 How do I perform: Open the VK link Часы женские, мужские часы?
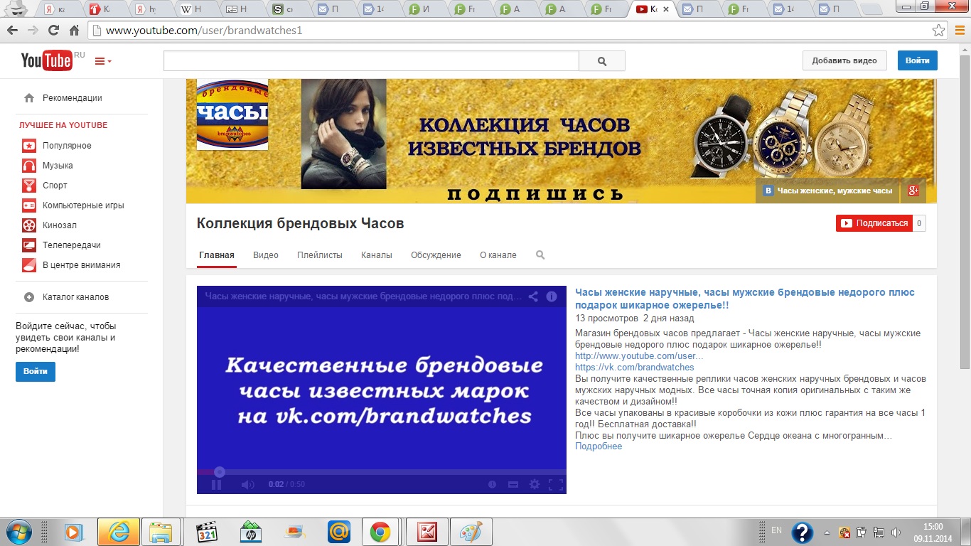pos(827,191)
